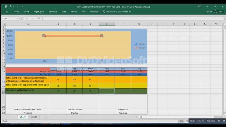Switch to Sheet2 tab

pyautogui.click(x=34, y=117)
